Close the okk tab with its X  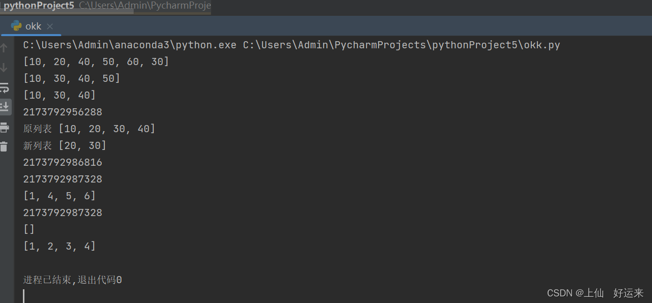click(x=49, y=26)
